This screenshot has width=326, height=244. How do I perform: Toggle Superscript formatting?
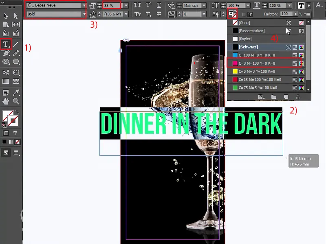(148, 5)
